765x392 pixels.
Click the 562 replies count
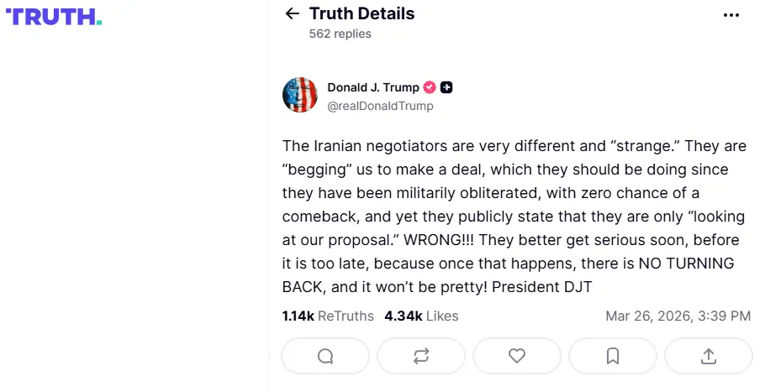[x=340, y=34]
